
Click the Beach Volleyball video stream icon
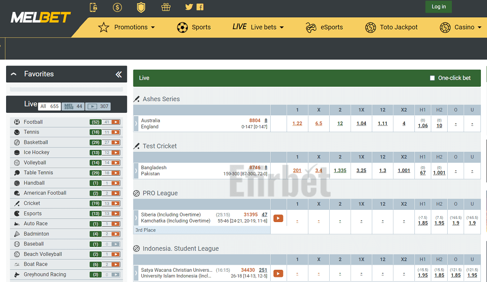click(116, 254)
